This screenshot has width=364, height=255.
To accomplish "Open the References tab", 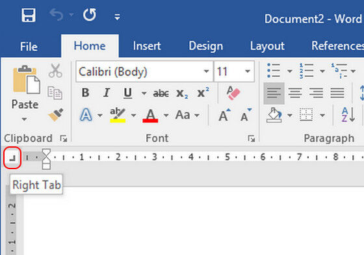I will (337, 46).
